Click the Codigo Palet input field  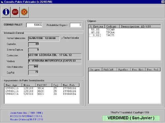[34, 25]
